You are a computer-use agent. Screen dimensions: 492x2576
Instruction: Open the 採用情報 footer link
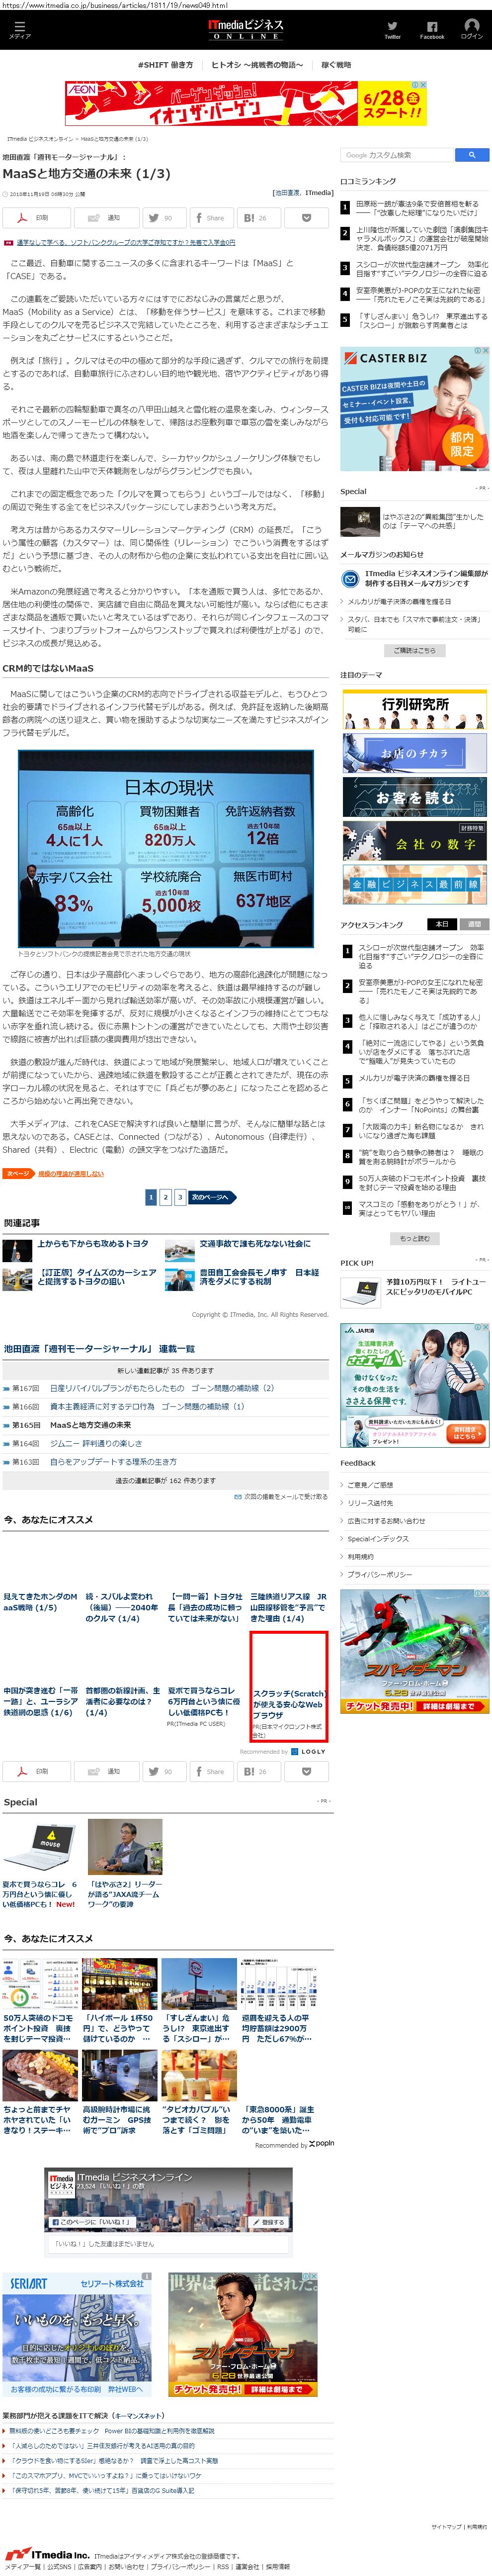pos(279,2567)
